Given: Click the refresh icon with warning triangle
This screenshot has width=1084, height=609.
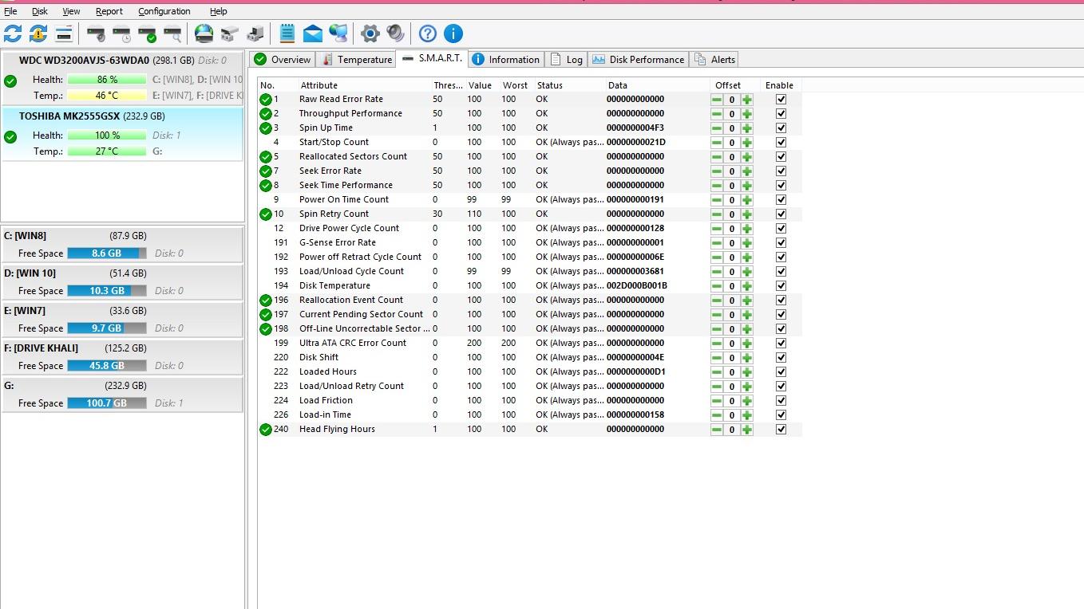Looking at the screenshot, I should point(38,33).
